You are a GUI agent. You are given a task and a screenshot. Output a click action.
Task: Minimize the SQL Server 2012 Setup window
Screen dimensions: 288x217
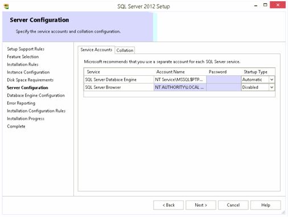coord(256,6)
